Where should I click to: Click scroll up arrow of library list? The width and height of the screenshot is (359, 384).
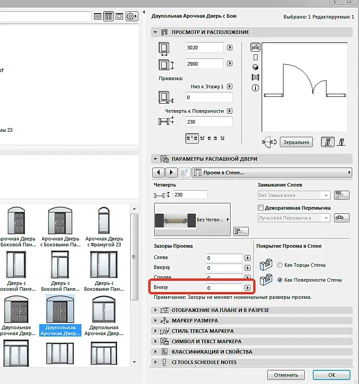[134, 209]
